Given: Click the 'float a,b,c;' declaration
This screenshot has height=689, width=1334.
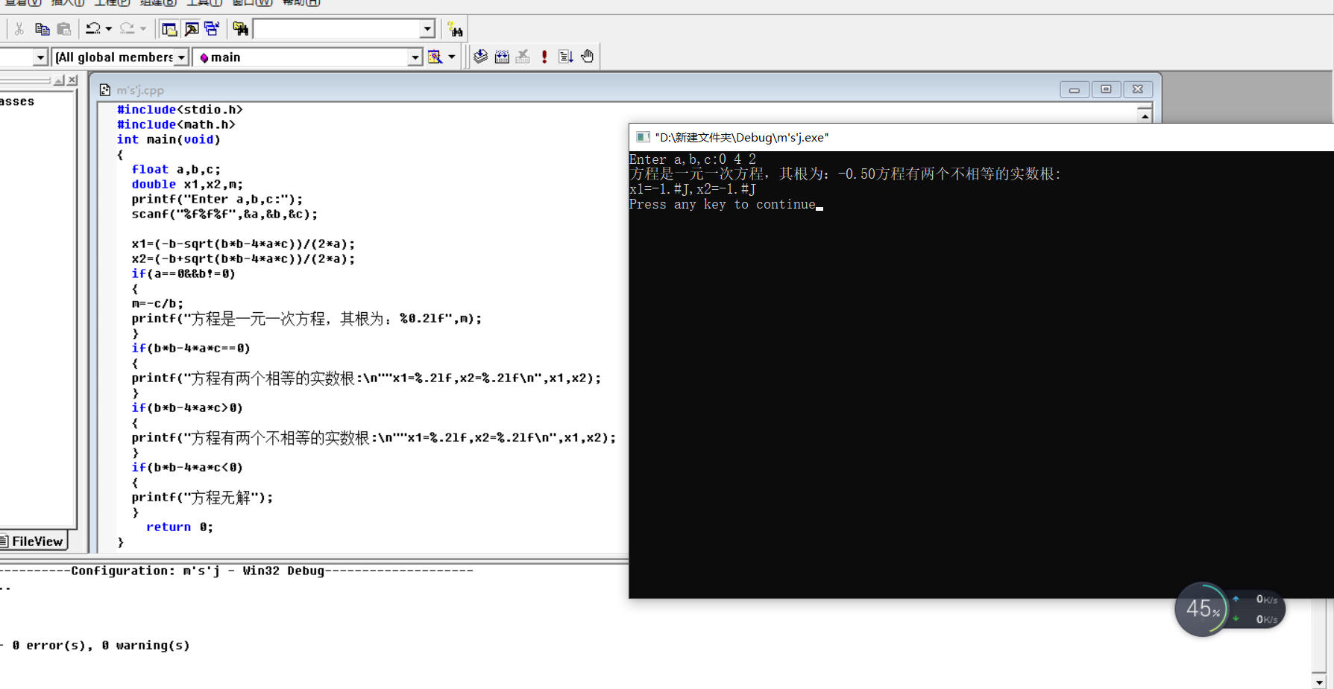Looking at the screenshot, I should tap(176, 169).
